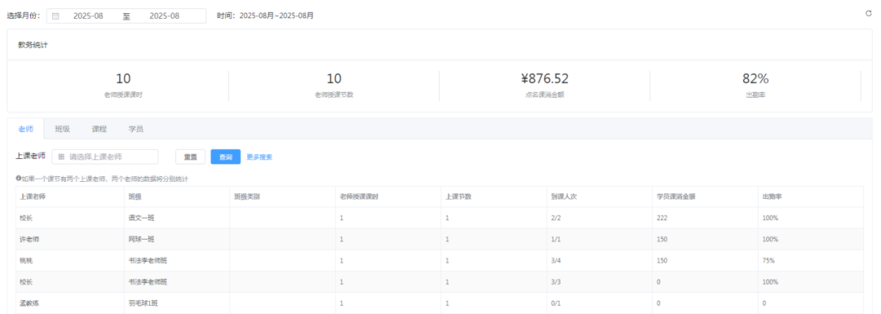Switch to the 班级 tab
881x314 pixels.
coord(62,129)
